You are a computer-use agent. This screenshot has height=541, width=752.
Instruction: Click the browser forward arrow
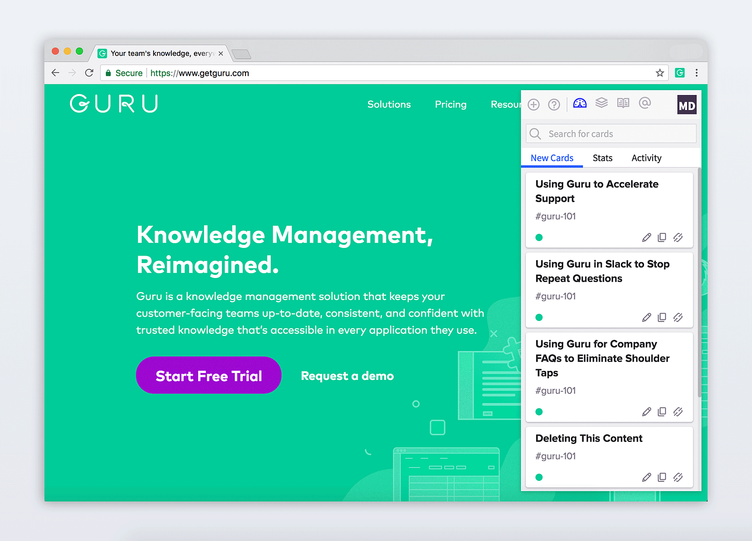(72, 73)
